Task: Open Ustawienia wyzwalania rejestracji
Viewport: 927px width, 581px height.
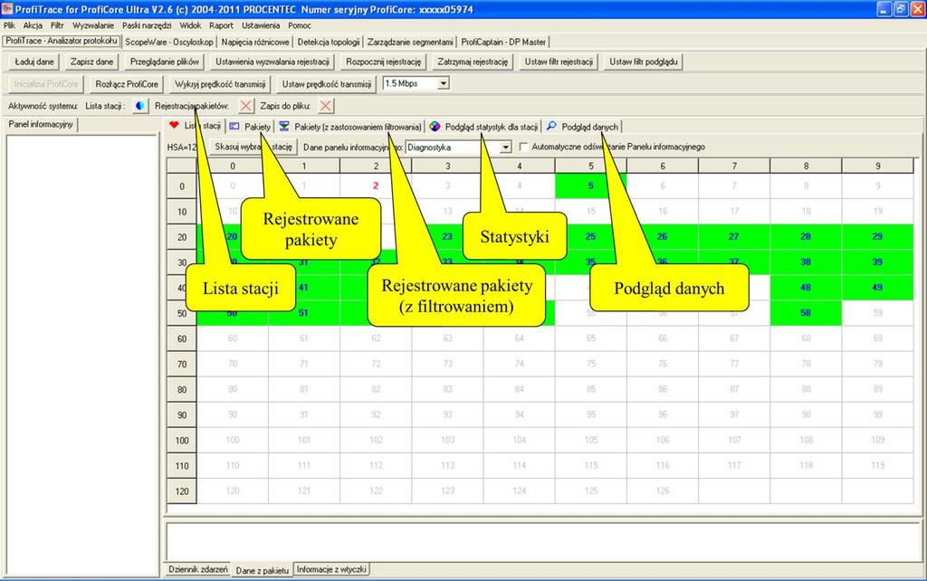Action: 272,62
